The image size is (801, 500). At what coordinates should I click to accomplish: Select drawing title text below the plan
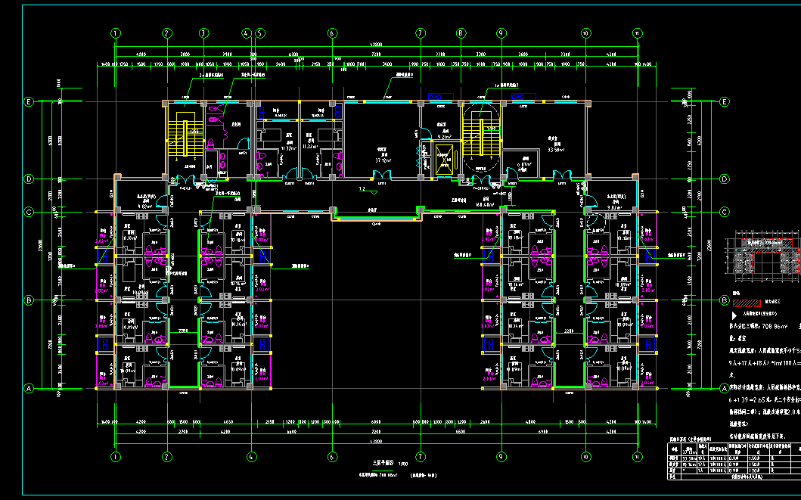(383, 463)
